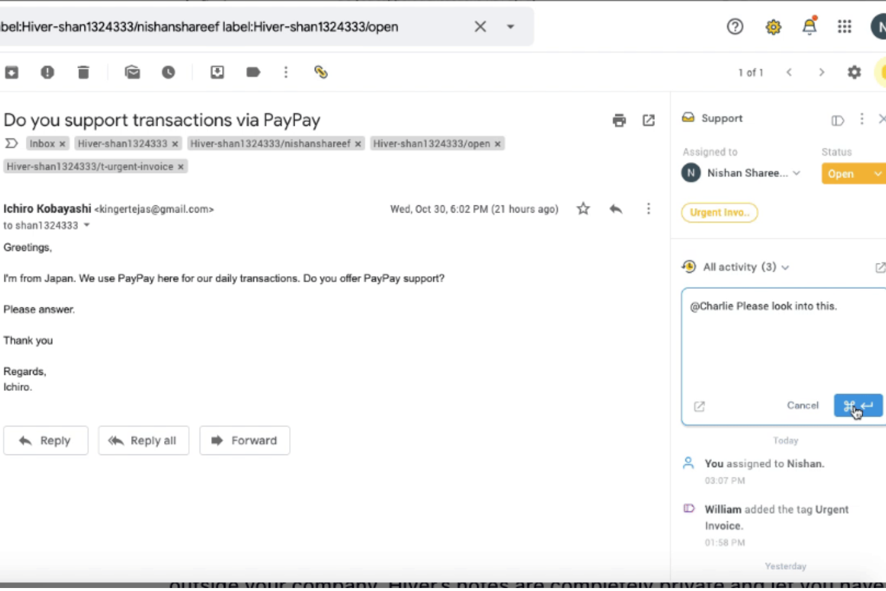This screenshot has height=591, width=886.
Task: Remove the Hiver-shan1324333/open label chip
Action: point(497,144)
